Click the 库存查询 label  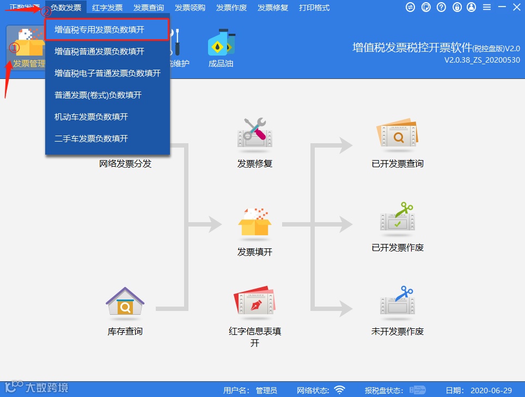click(125, 332)
